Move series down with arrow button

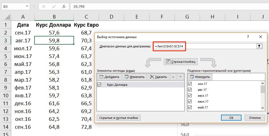pos(180,77)
